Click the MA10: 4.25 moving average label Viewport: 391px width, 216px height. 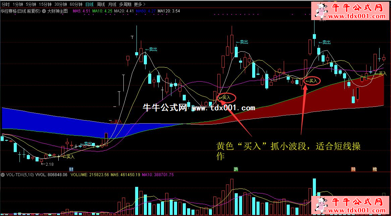point(102,11)
